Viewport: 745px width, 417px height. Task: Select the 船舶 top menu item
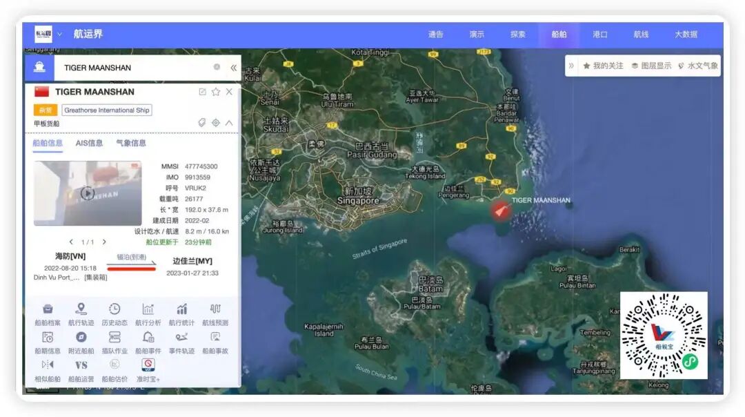pos(559,35)
